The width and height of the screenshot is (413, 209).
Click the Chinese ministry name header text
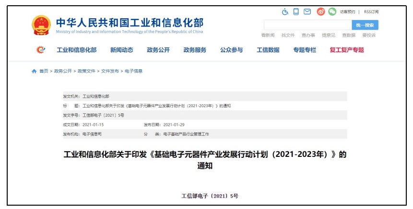tap(130, 22)
